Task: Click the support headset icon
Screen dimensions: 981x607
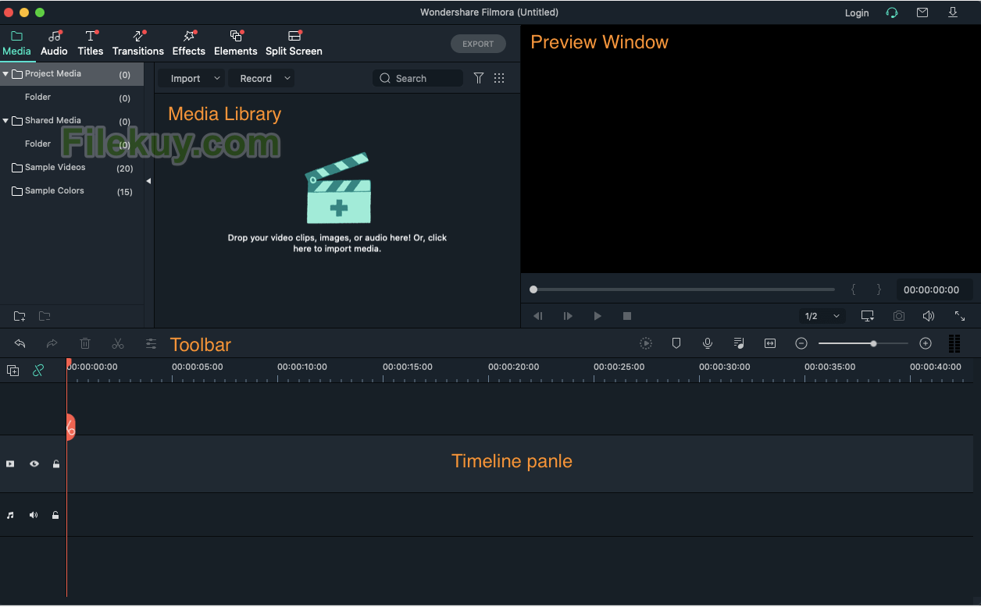Action: tap(892, 12)
